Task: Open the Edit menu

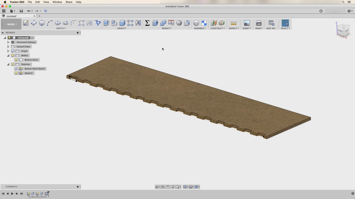Action: [37, 2]
